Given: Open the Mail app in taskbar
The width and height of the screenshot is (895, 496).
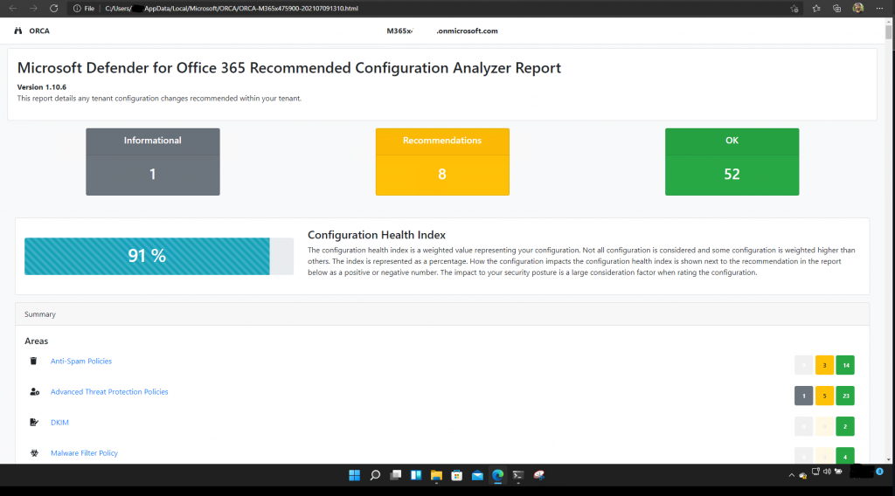Looking at the screenshot, I should click(x=477, y=475).
